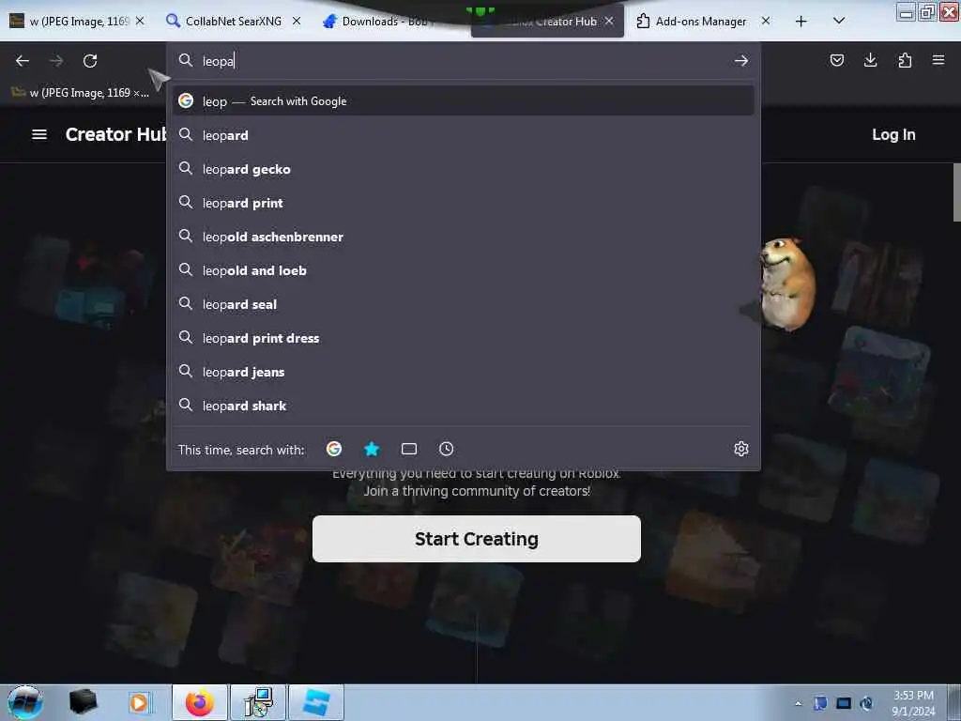Open the Pocket save icon
This screenshot has height=721, width=961.
click(836, 60)
